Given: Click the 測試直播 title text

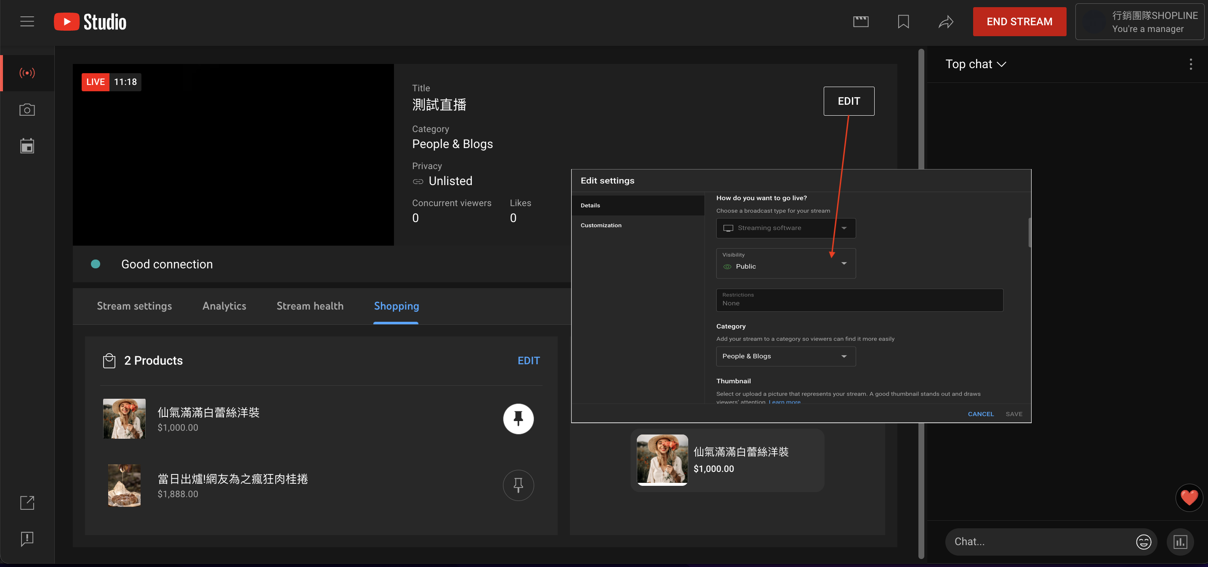Looking at the screenshot, I should click(439, 104).
